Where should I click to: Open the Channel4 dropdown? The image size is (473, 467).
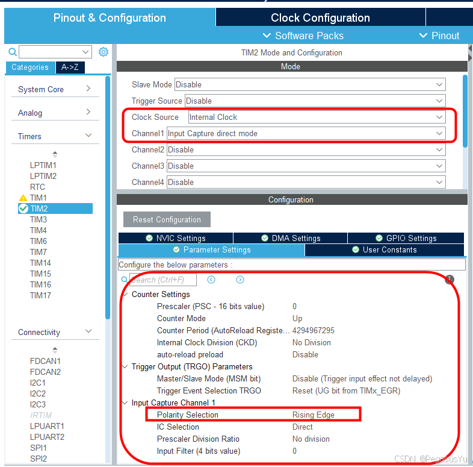coord(306,183)
